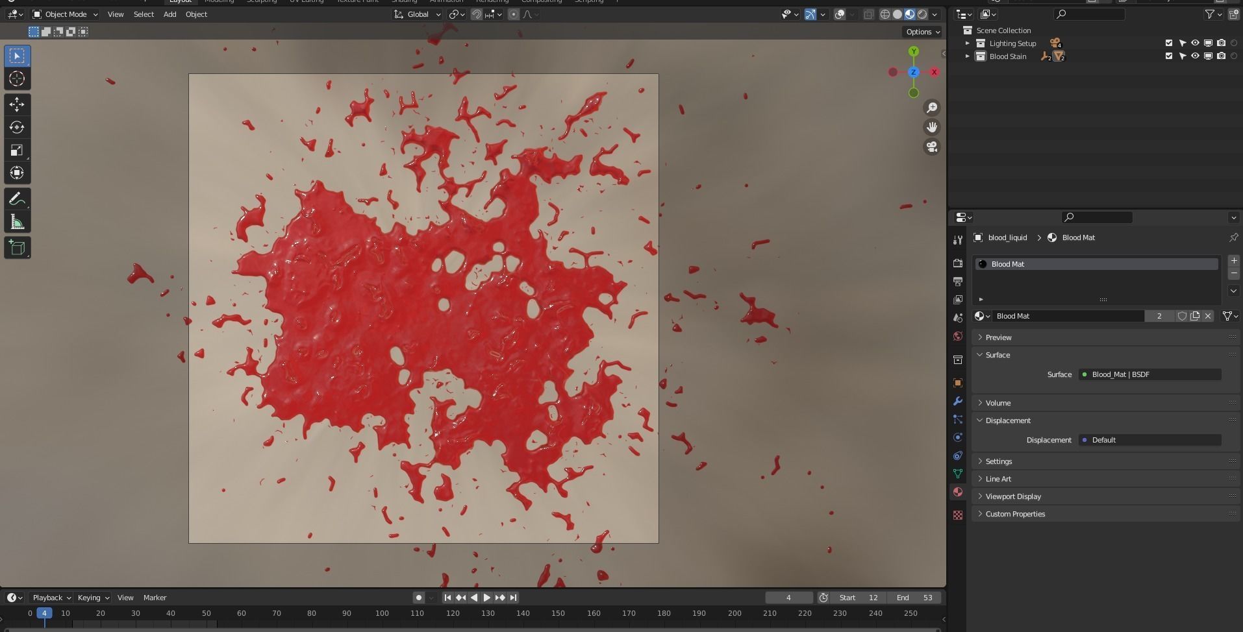Open the Output properties tab
1243x632 pixels.
click(957, 281)
